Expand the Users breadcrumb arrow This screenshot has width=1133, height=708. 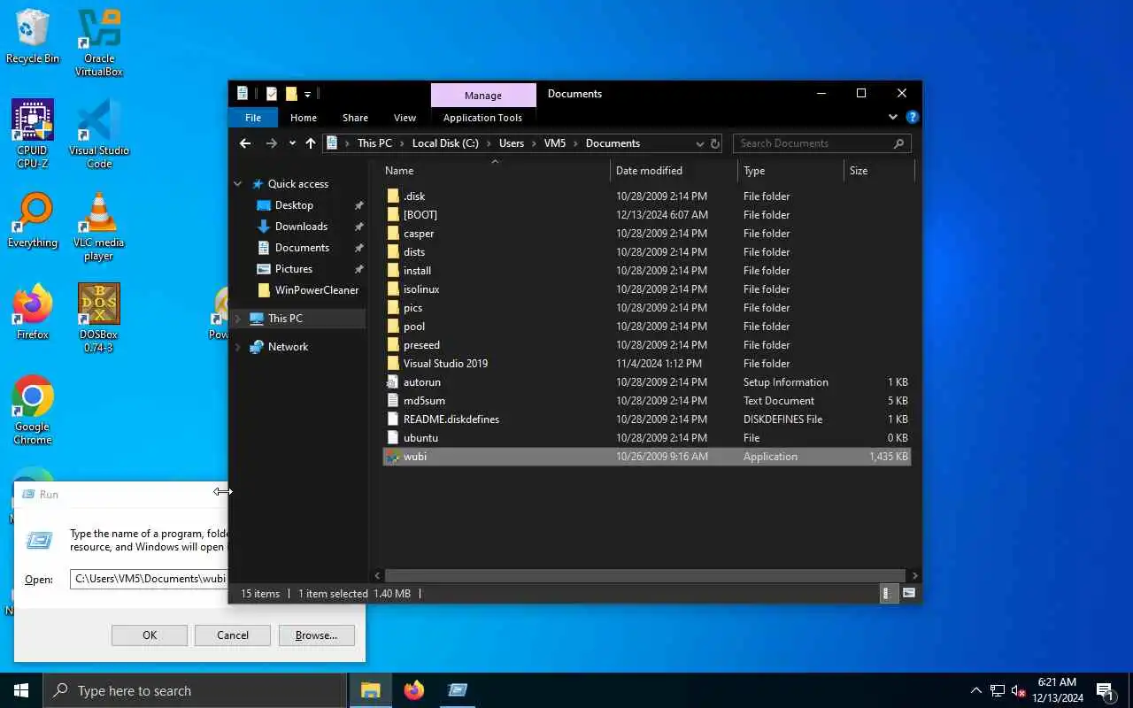pos(535,143)
